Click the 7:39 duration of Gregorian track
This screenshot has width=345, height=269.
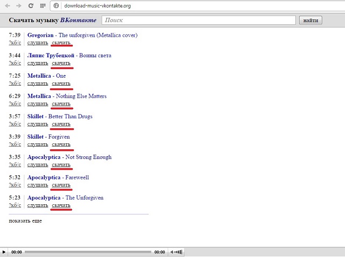15,35
